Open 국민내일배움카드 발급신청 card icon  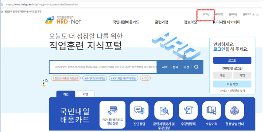pyautogui.click(x=112, y=114)
